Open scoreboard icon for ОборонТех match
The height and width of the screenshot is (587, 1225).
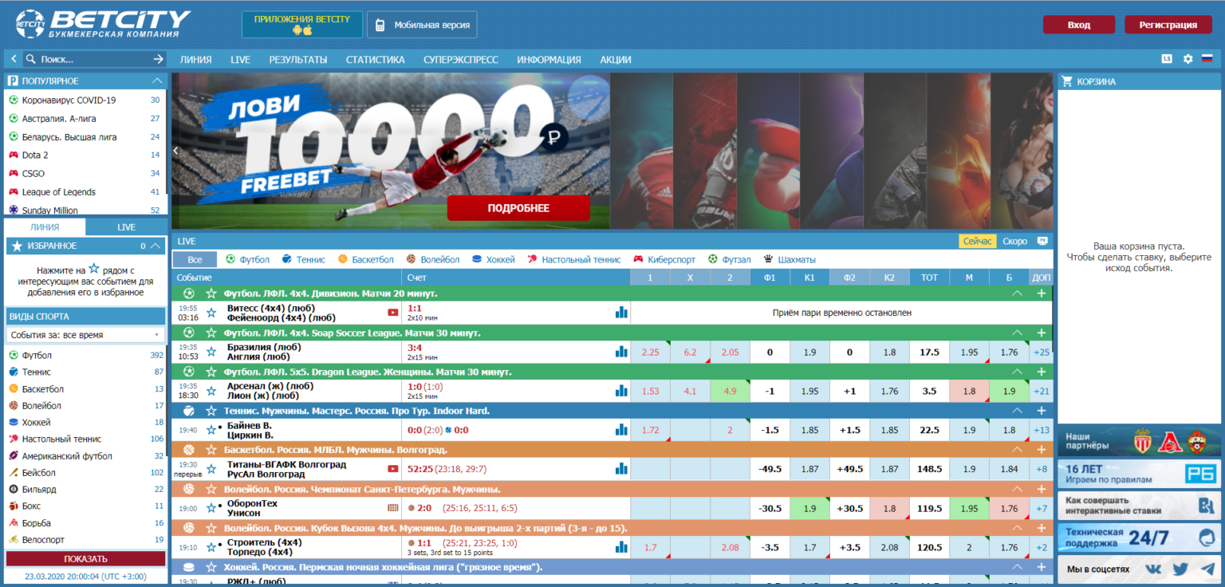[x=392, y=507]
